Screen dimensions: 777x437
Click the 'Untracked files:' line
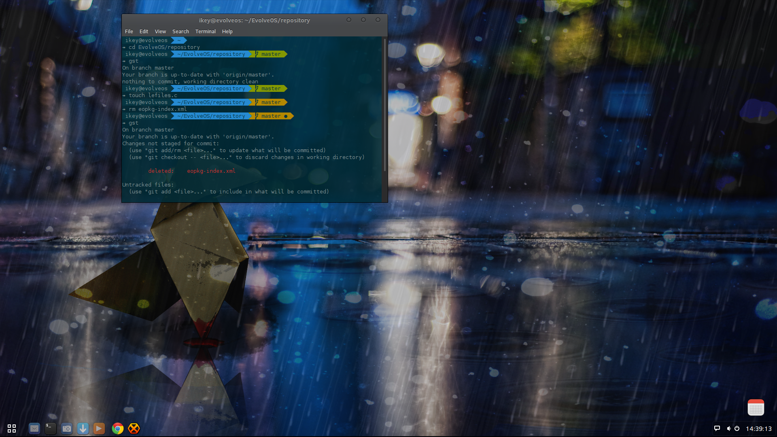coord(148,185)
